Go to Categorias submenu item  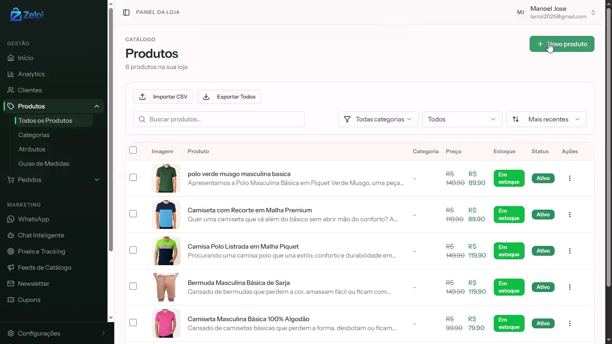pos(34,135)
